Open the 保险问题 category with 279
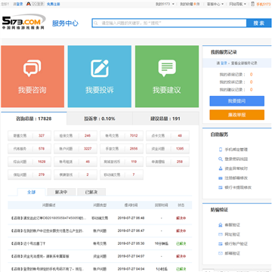Image resolution: width=272 pixels, height=272 pixels. tap(29, 175)
